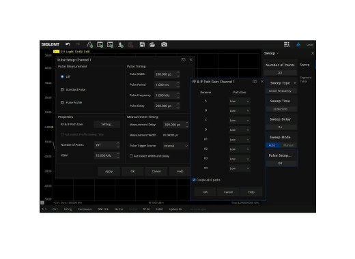Click Help in Pulse Setup dialog

[180, 171]
